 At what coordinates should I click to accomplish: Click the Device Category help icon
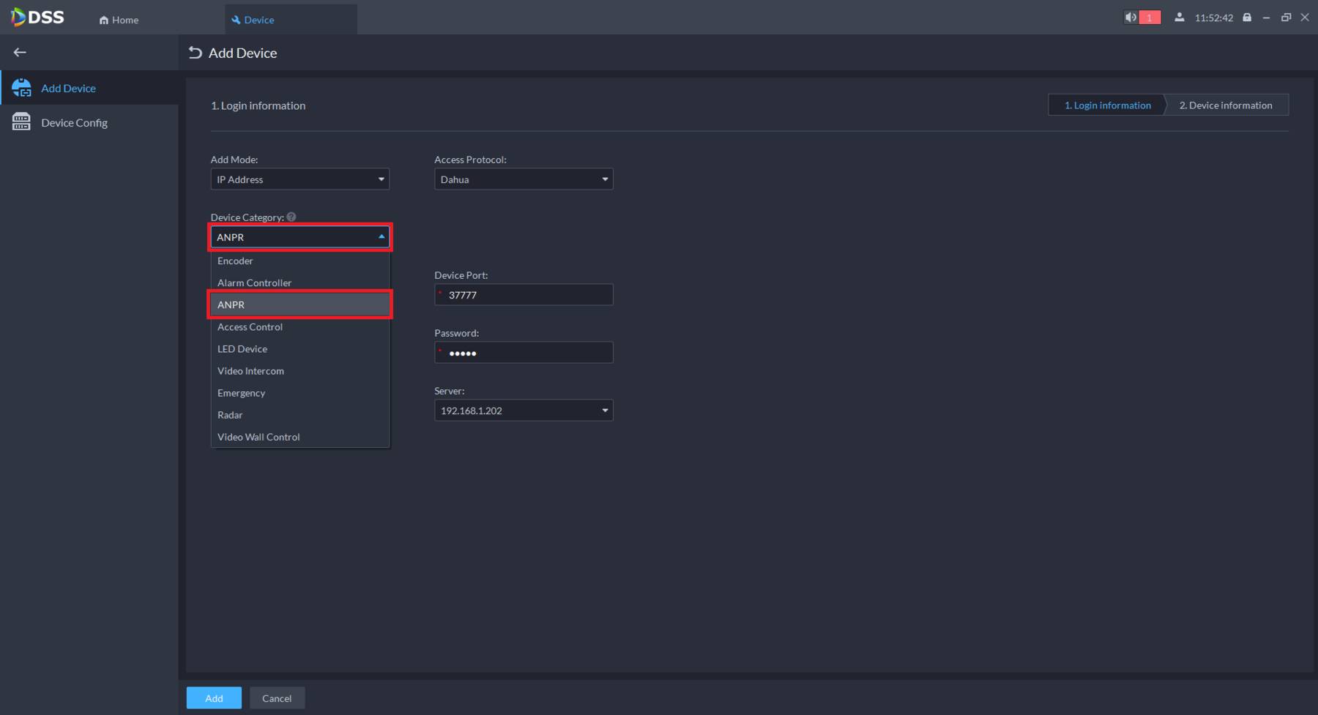[291, 217]
